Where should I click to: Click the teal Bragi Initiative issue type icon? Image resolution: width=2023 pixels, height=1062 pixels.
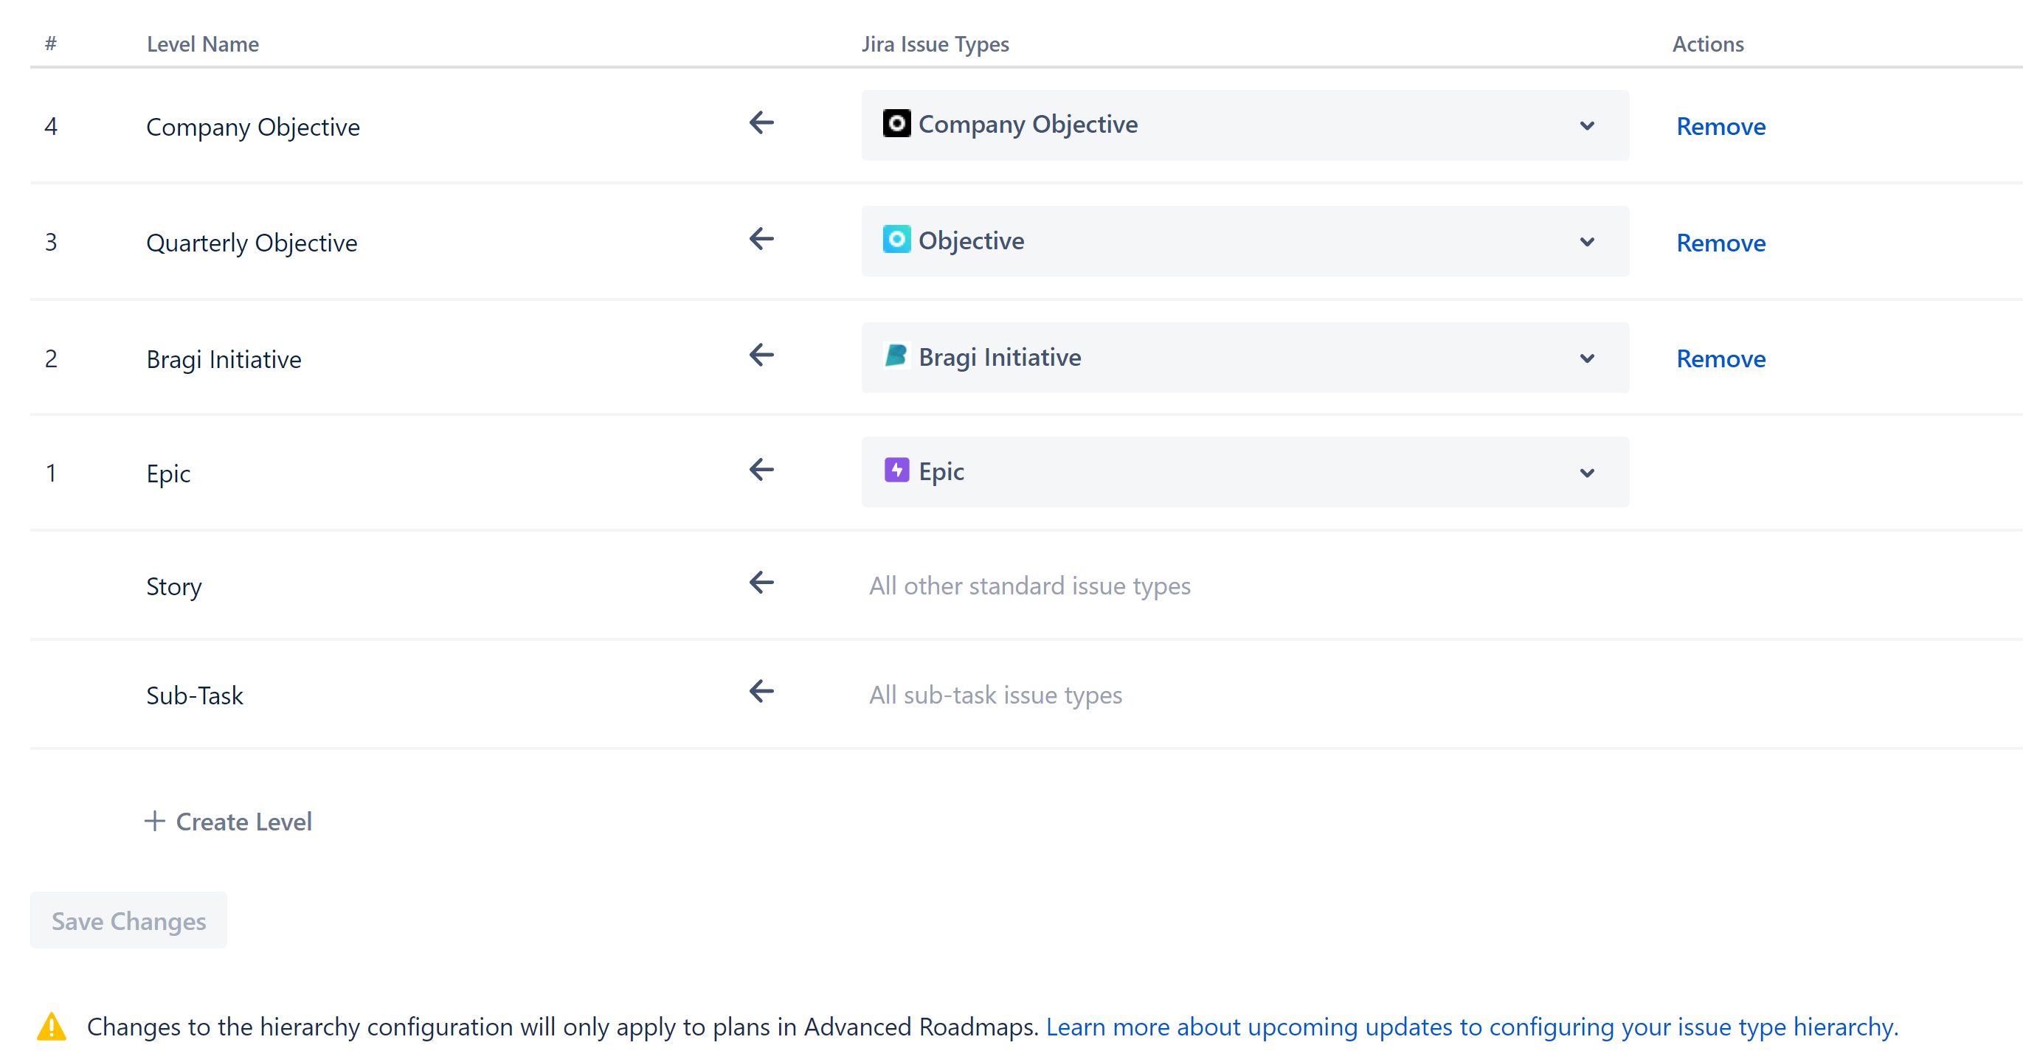(896, 355)
